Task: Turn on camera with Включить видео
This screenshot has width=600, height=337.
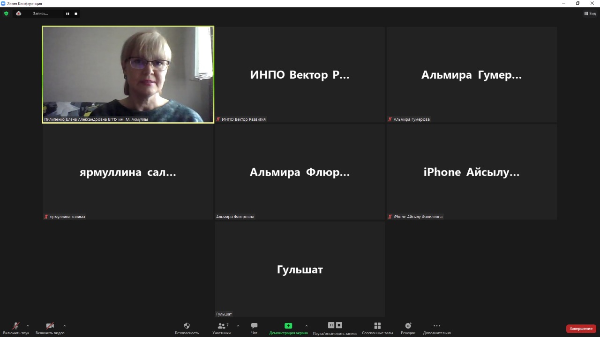Action: click(50, 326)
